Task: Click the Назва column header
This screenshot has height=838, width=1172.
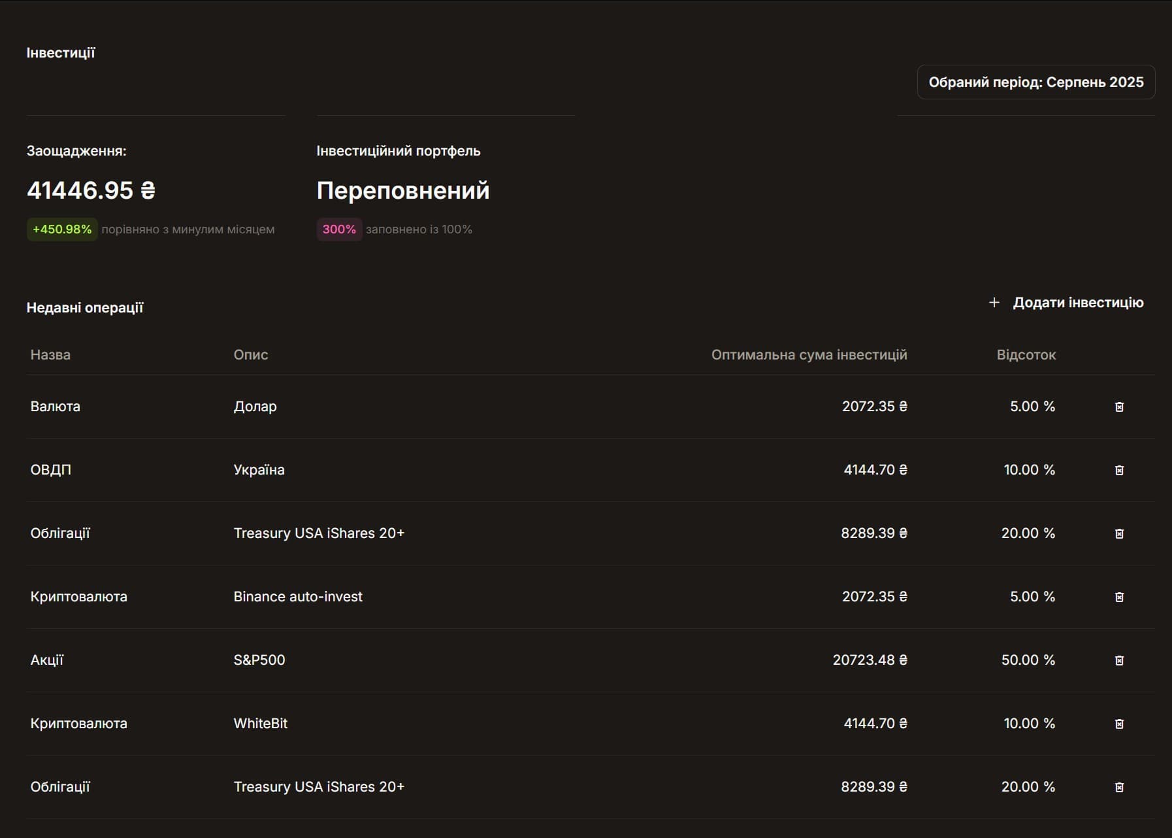Action: [50, 355]
